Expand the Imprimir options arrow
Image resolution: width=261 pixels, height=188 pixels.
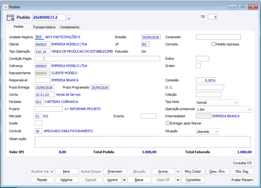point(124,180)
